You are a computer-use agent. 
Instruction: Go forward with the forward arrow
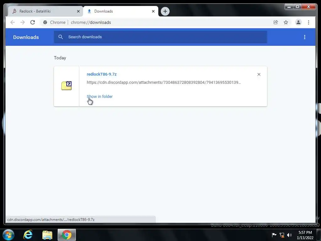23,22
